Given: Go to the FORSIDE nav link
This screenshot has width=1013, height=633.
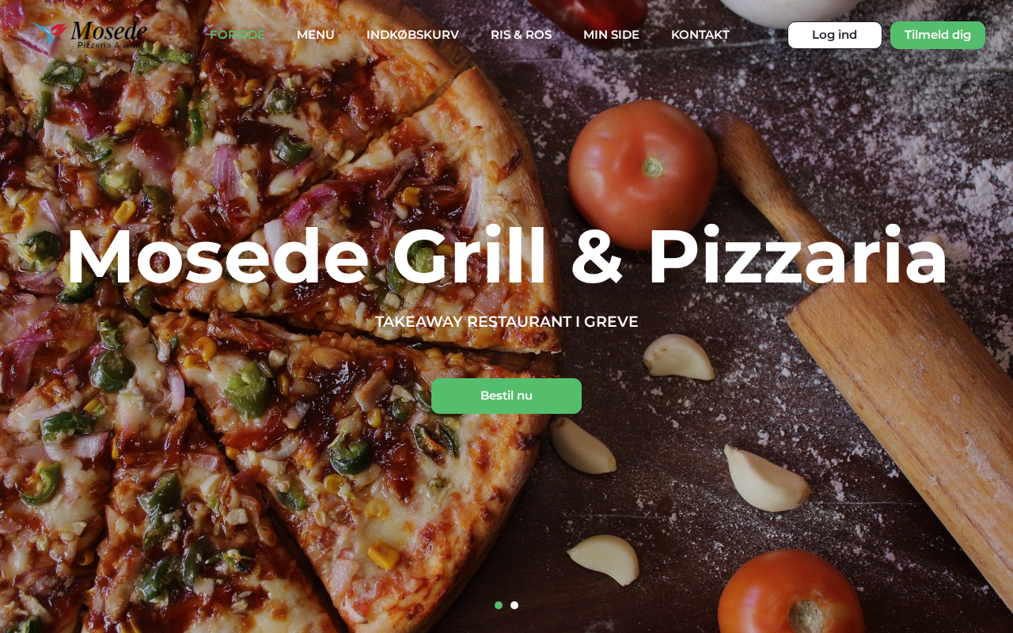Looking at the screenshot, I should pyautogui.click(x=237, y=35).
